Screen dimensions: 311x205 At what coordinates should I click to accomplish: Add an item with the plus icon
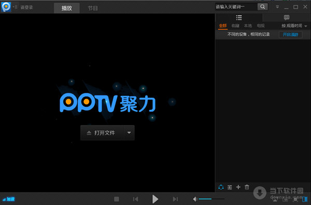(238, 187)
